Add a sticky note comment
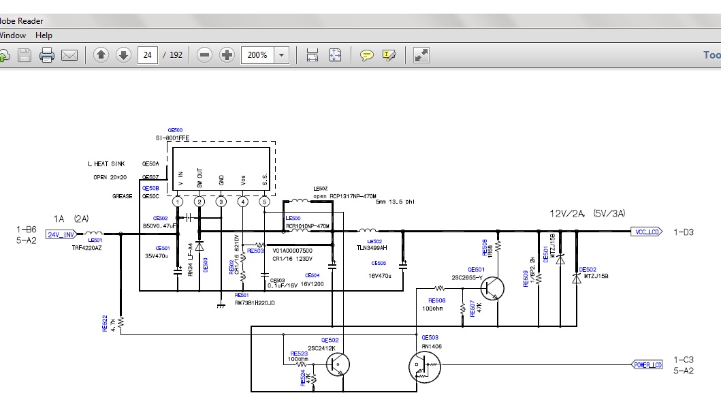 pos(367,55)
